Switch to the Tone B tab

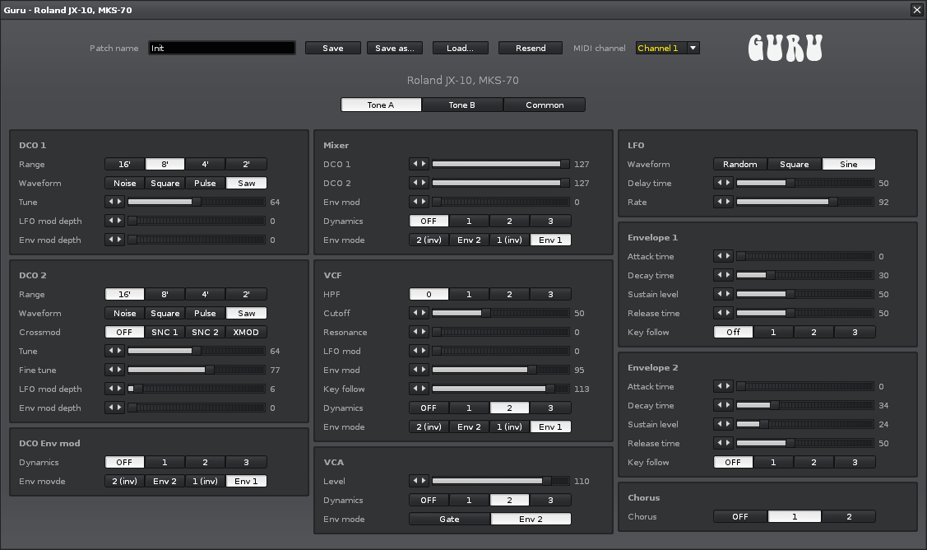click(461, 105)
